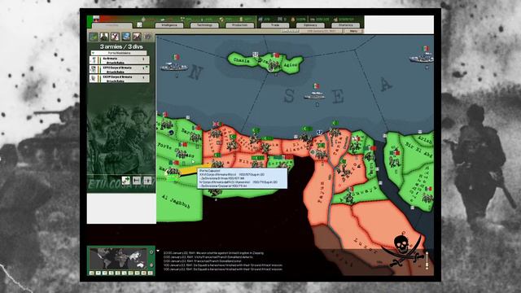Viewport: 521px width, 293px height.
Task: Select the Italian fleet in the central sea
Action: (x=315, y=96)
